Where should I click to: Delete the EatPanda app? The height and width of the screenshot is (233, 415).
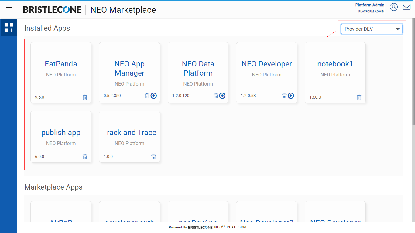pyautogui.click(x=85, y=97)
